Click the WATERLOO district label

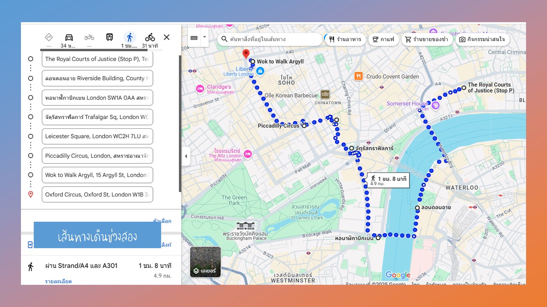point(462,188)
